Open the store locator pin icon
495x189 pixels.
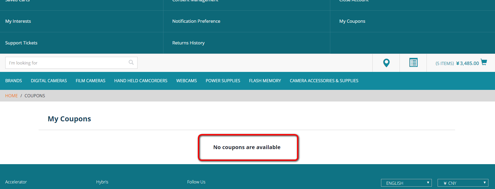click(386, 63)
